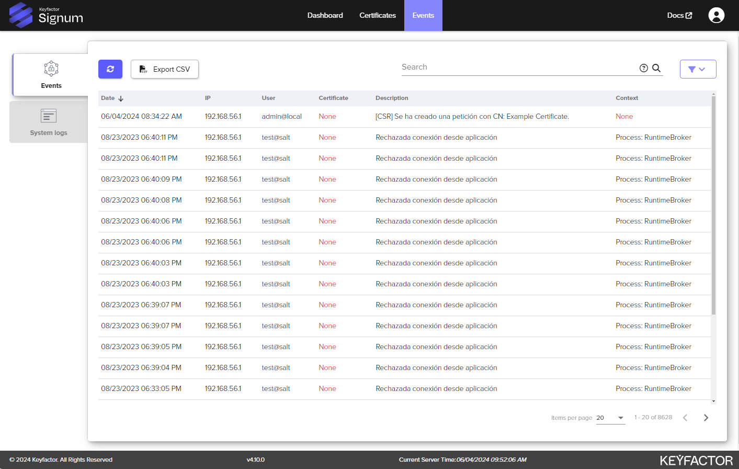Go to previous page of events
This screenshot has width=739, height=469.
685,418
